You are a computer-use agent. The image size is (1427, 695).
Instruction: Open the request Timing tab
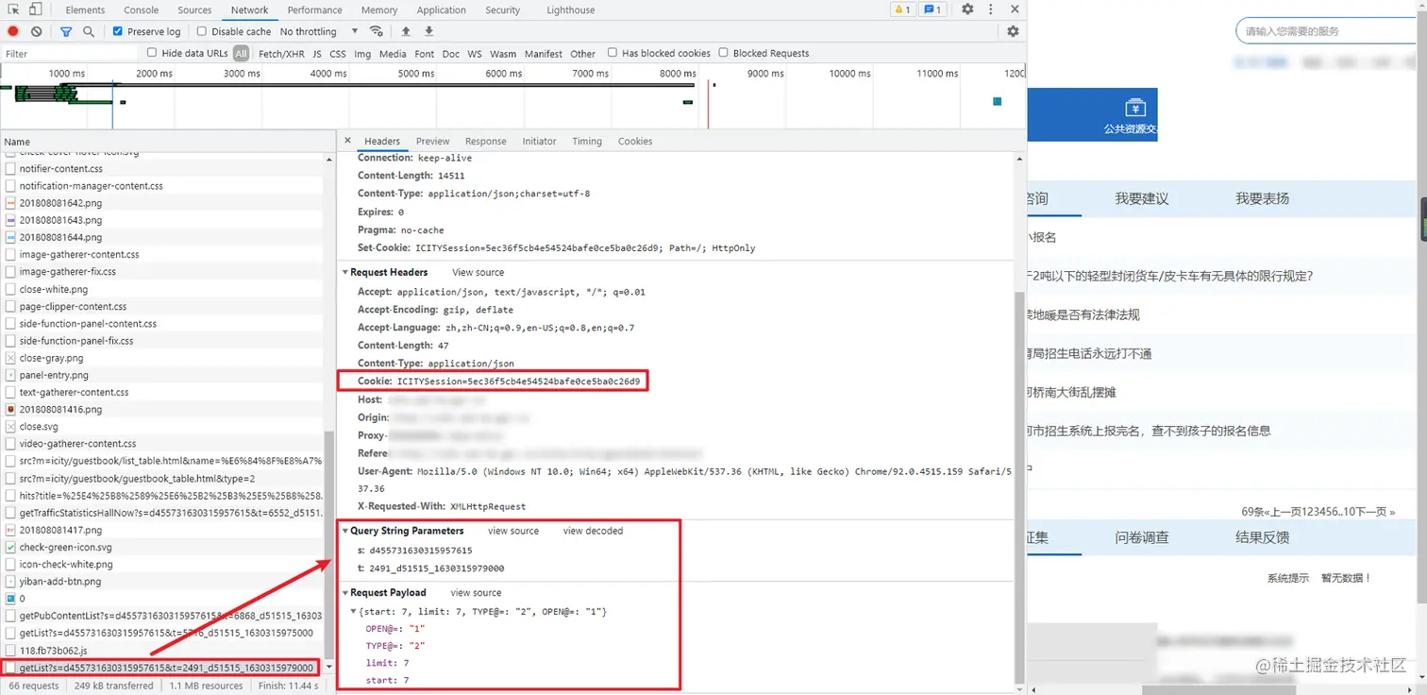point(587,142)
